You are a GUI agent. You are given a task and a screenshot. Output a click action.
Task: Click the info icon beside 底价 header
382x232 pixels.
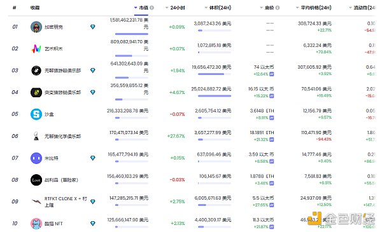coord(277,8)
